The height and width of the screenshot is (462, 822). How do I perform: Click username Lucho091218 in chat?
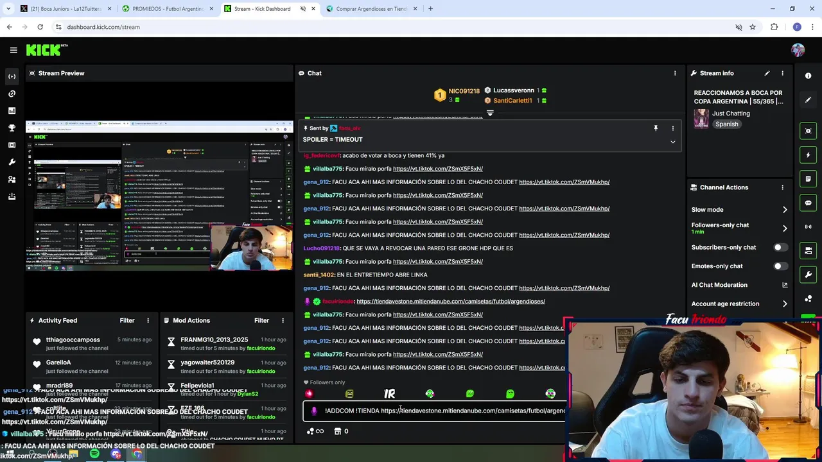[321, 248]
